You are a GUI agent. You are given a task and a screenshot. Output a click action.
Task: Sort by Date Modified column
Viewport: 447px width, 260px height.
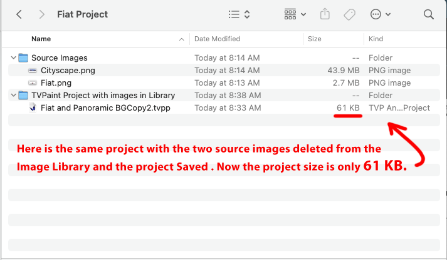coord(217,39)
